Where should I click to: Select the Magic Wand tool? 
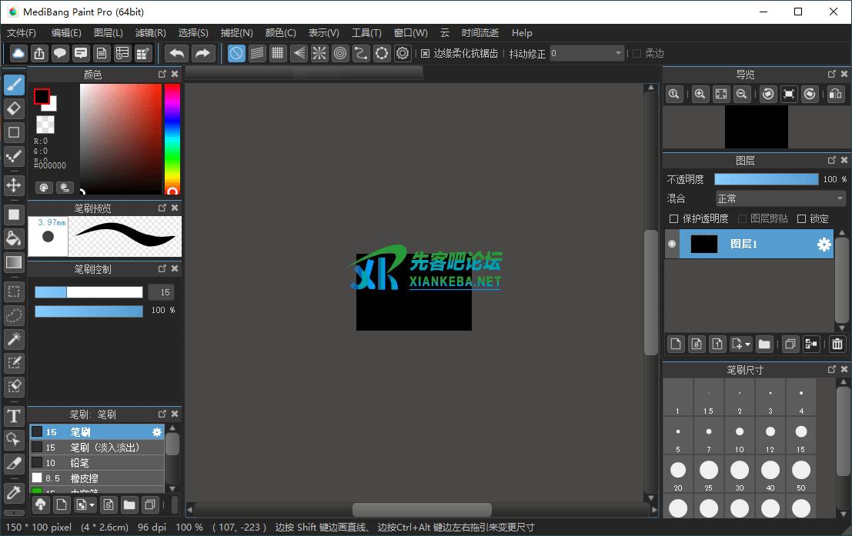14,339
